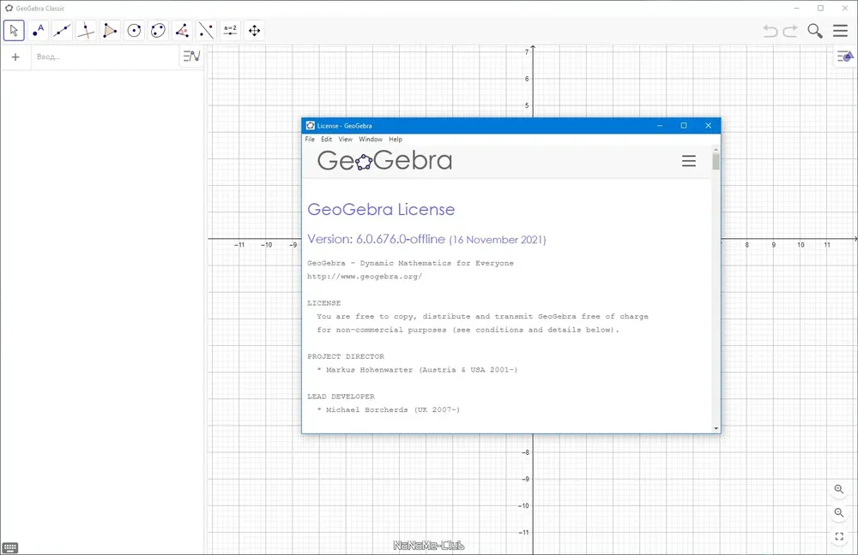858x555 pixels.
Task: Open the Help menu in License window
Action: point(396,140)
